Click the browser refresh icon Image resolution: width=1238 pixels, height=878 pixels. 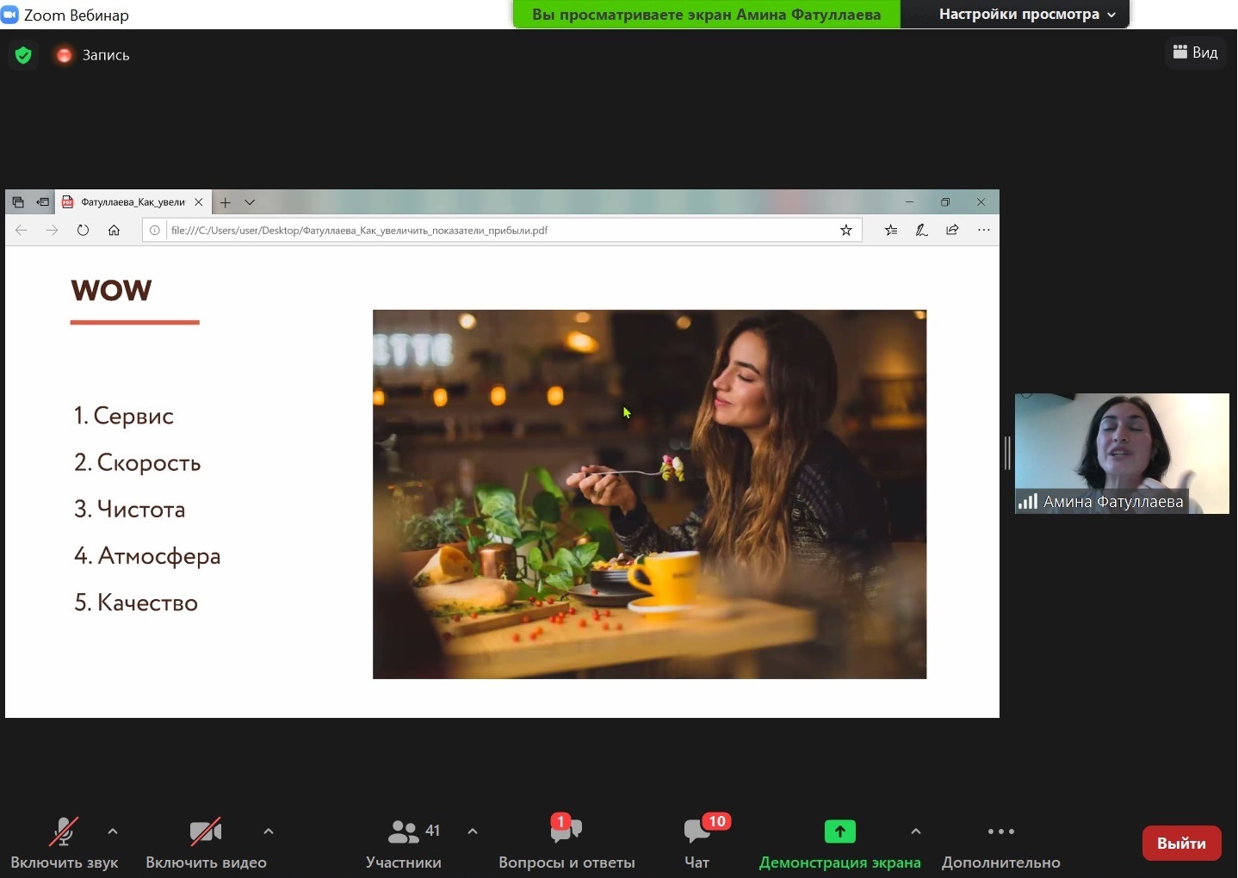(83, 230)
